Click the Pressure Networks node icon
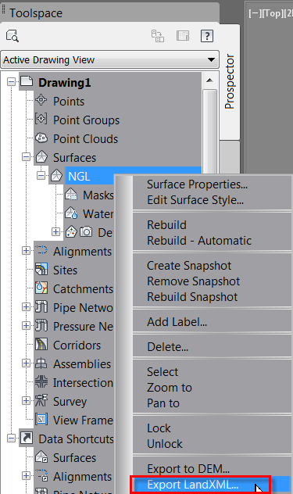This screenshot has width=293, height=494. coord(41,325)
